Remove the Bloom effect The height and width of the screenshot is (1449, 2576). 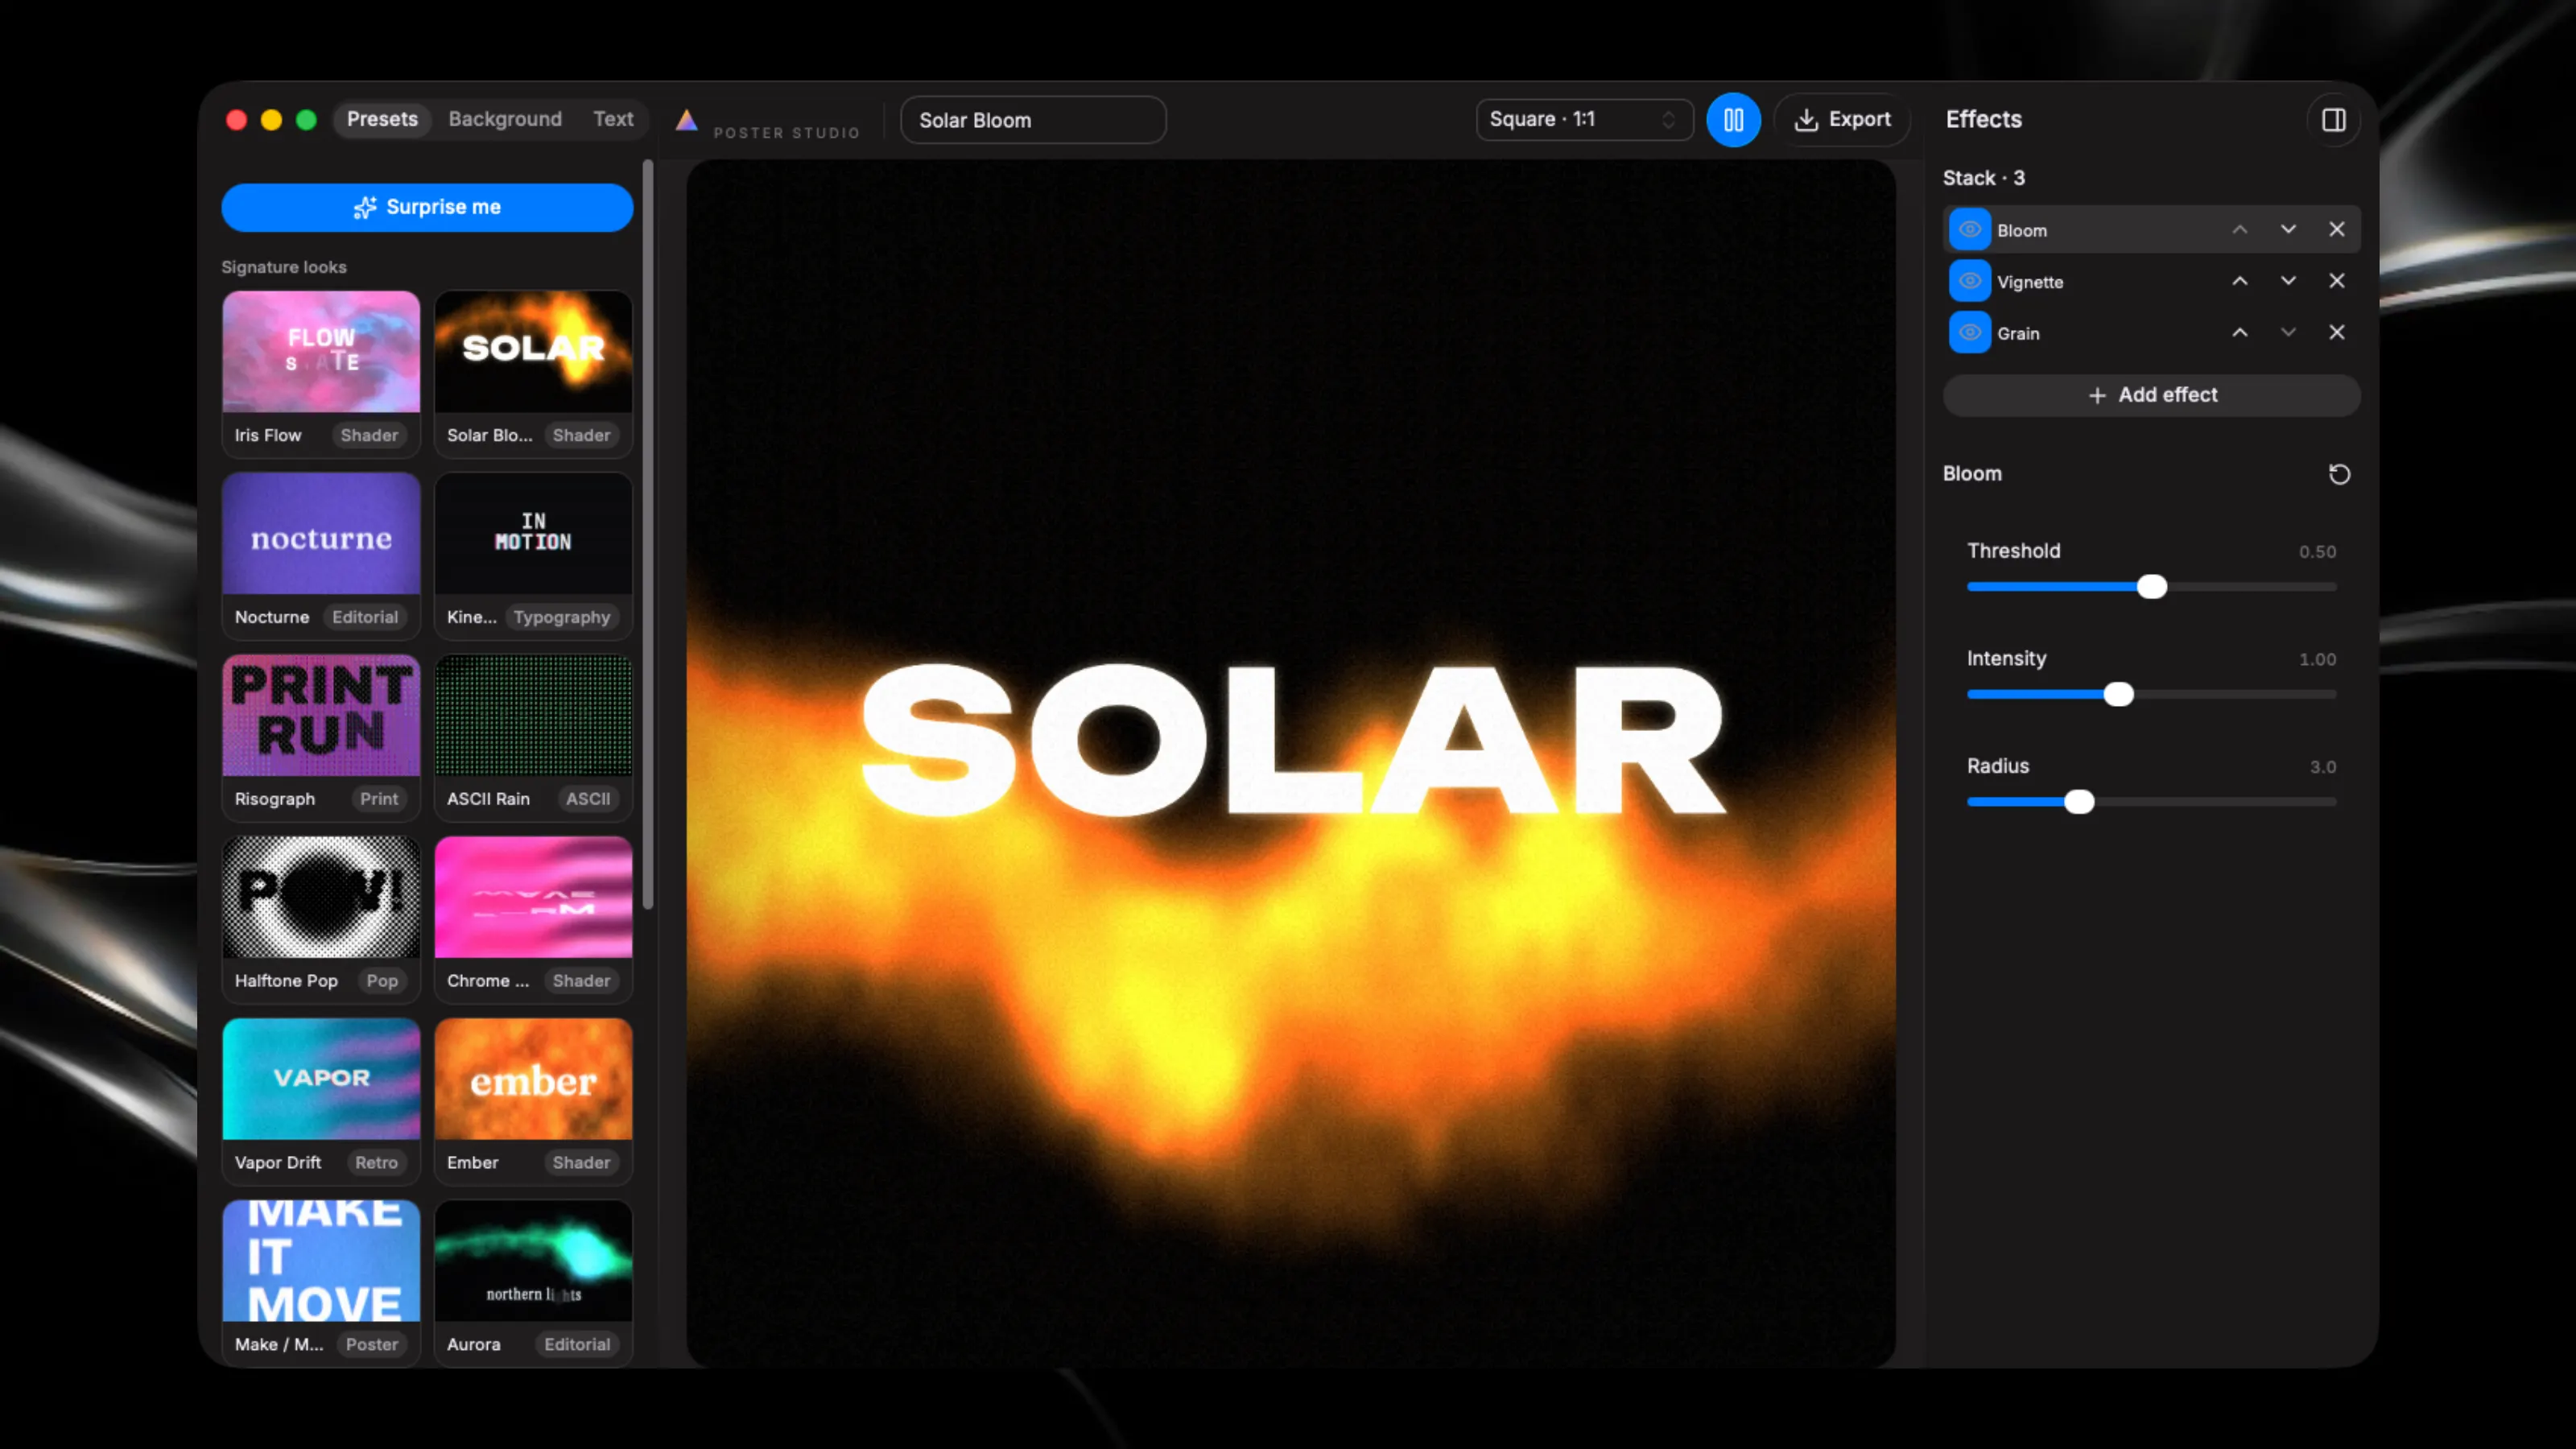click(x=2336, y=230)
